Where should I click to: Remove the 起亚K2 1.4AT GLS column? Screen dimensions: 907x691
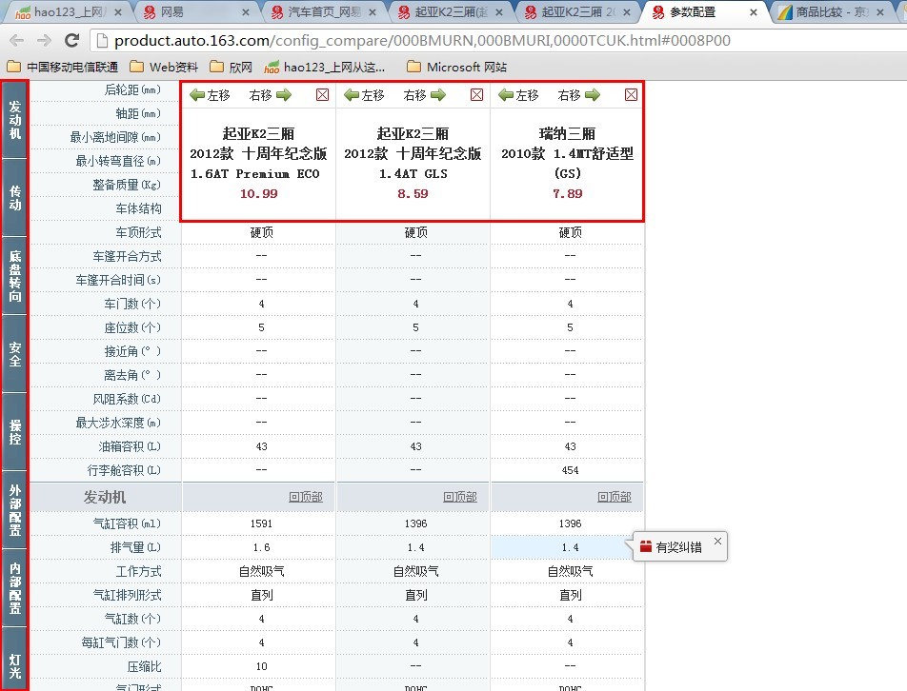coord(476,95)
